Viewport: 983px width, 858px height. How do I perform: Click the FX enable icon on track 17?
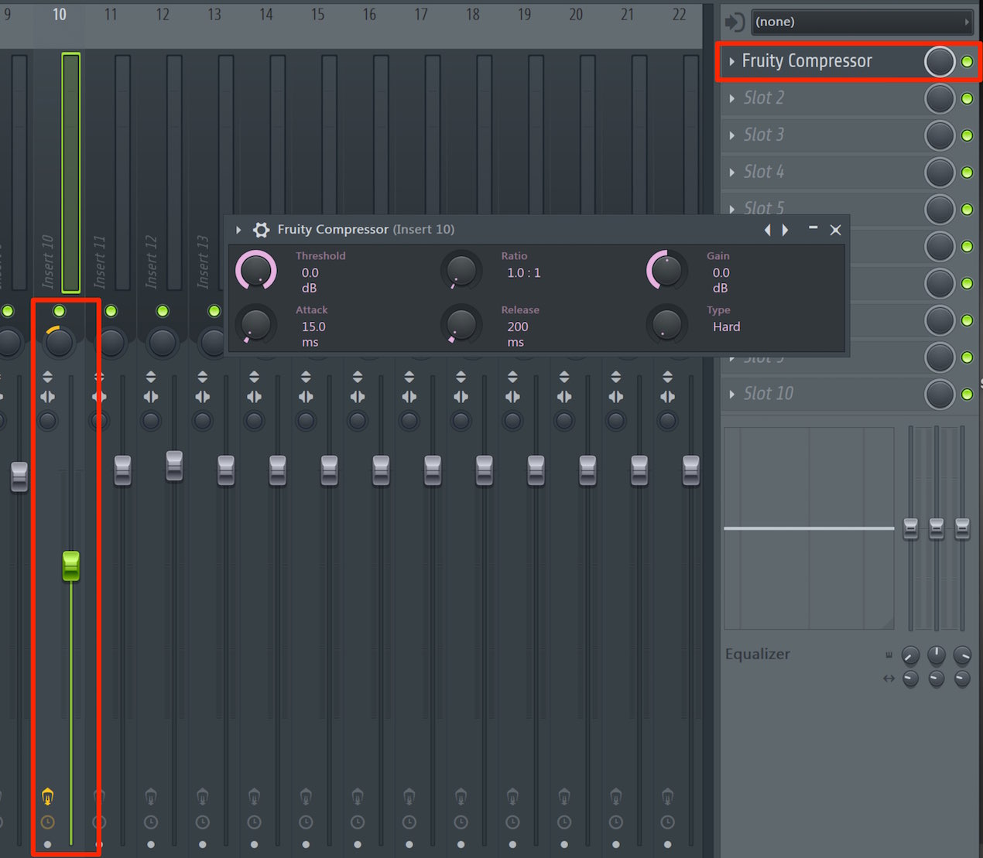point(409,796)
